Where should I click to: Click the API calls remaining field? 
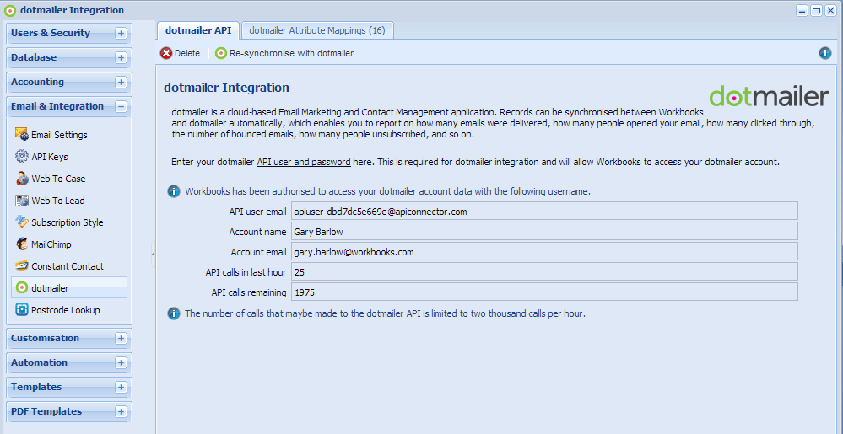click(x=544, y=292)
